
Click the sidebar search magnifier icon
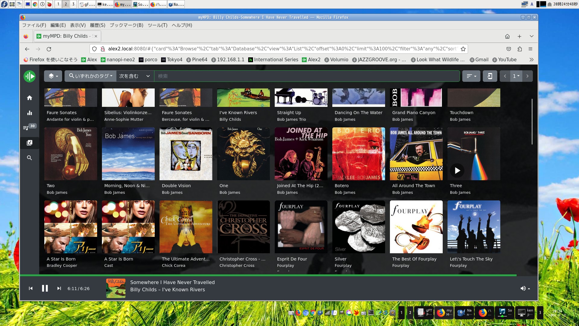(30, 158)
